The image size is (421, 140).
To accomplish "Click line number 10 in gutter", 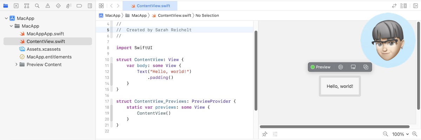I will pos(107,59).
